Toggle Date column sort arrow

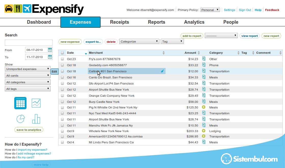coord(86,54)
